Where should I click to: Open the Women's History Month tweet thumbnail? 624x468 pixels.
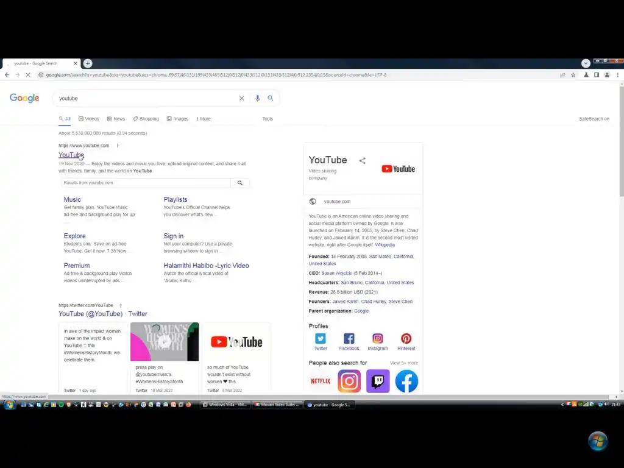pos(165,342)
